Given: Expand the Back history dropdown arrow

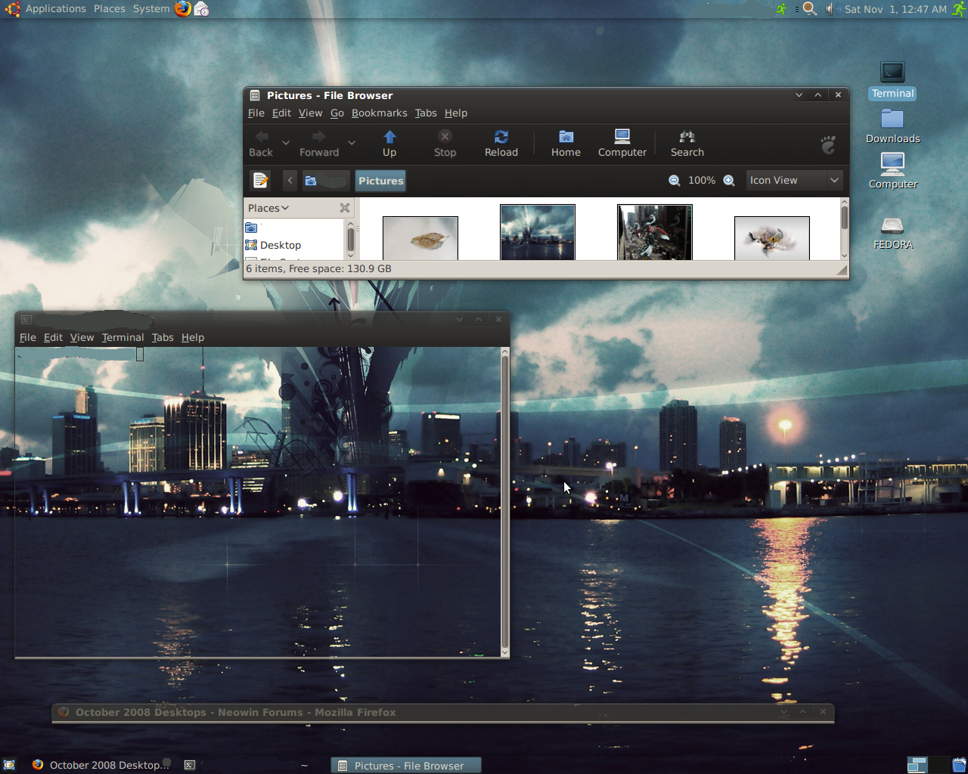Looking at the screenshot, I should (286, 143).
